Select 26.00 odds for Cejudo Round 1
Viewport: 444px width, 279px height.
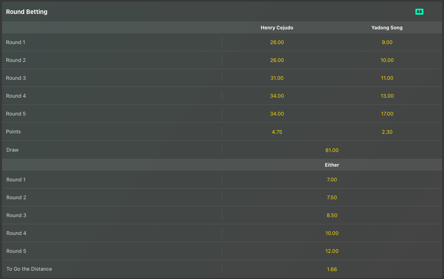tap(277, 42)
